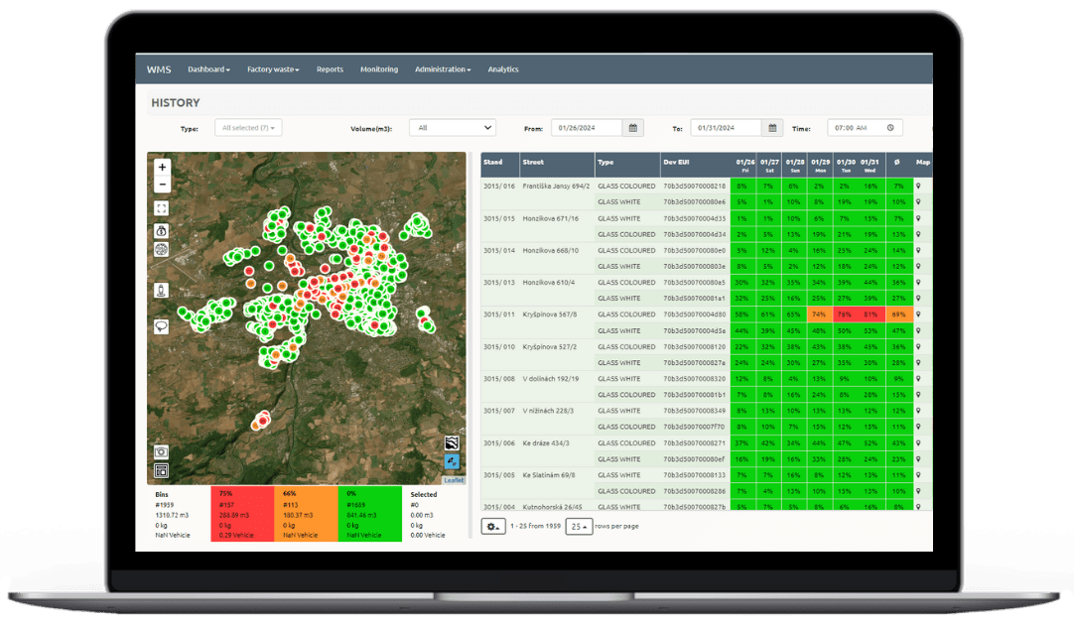Viewport: 1074px width, 627px height.
Task: Sort table by Stand column
Action: click(x=500, y=165)
